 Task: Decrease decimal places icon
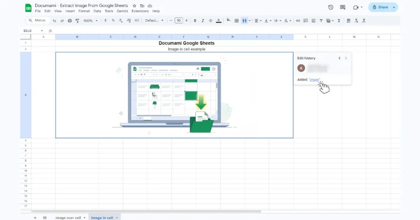121,20
